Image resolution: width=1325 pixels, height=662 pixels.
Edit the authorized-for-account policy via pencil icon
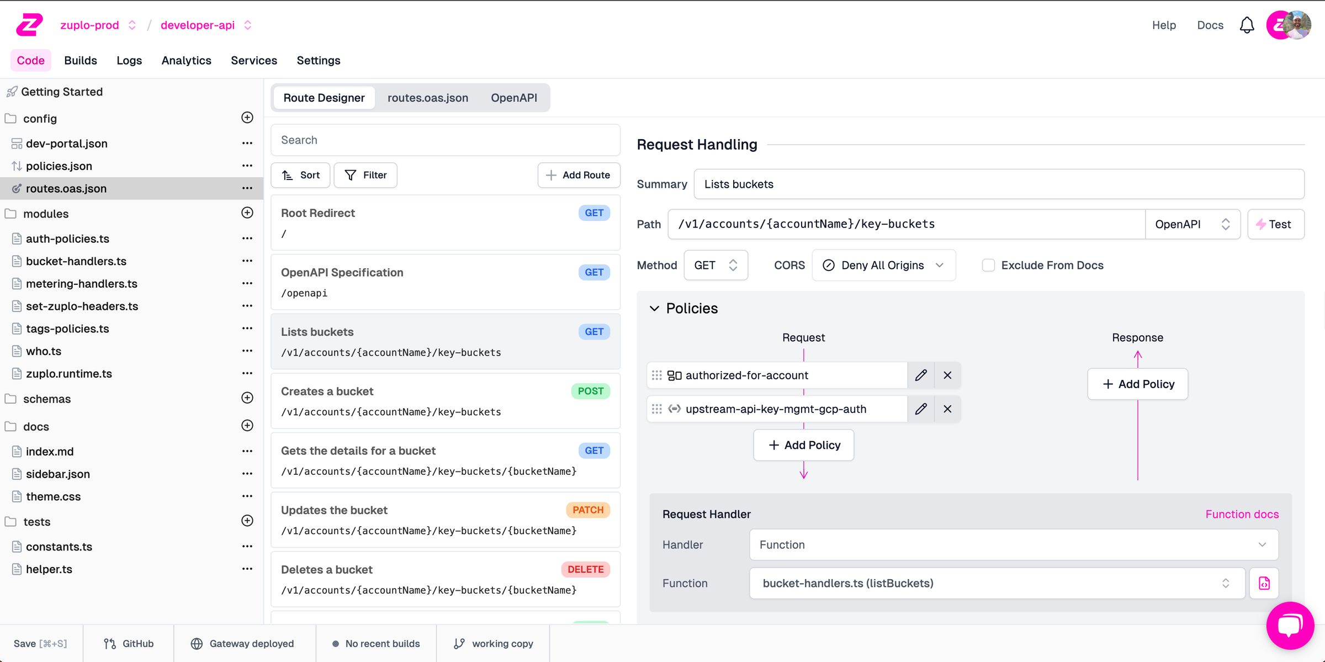point(920,375)
